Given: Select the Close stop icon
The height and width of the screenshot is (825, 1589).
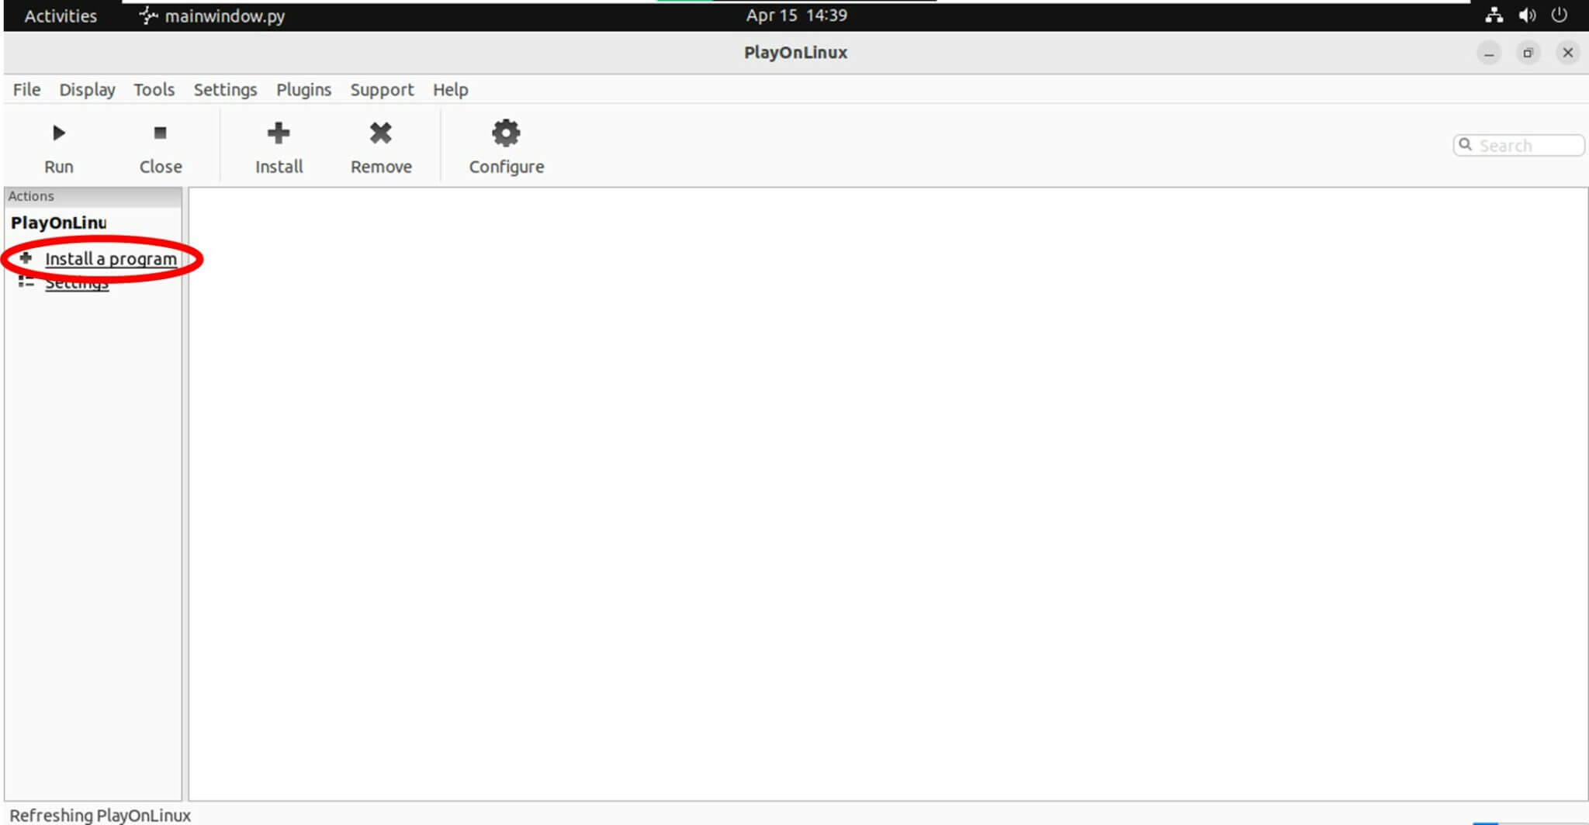Looking at the screenshot, I should [160, 133].
